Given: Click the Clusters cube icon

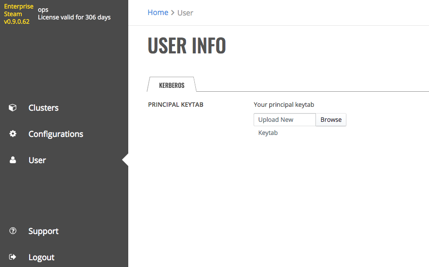Looking at the screenshot, I should pyautogui.click(x=13, y=108).
